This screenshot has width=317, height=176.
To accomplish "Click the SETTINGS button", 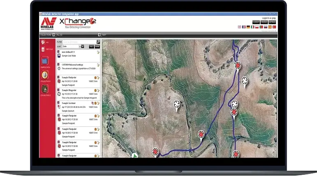I will pyautogui.click(x=272, y=22).
